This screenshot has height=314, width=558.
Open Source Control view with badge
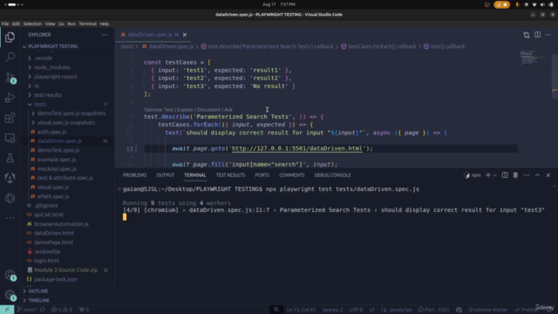click(10, 78)
